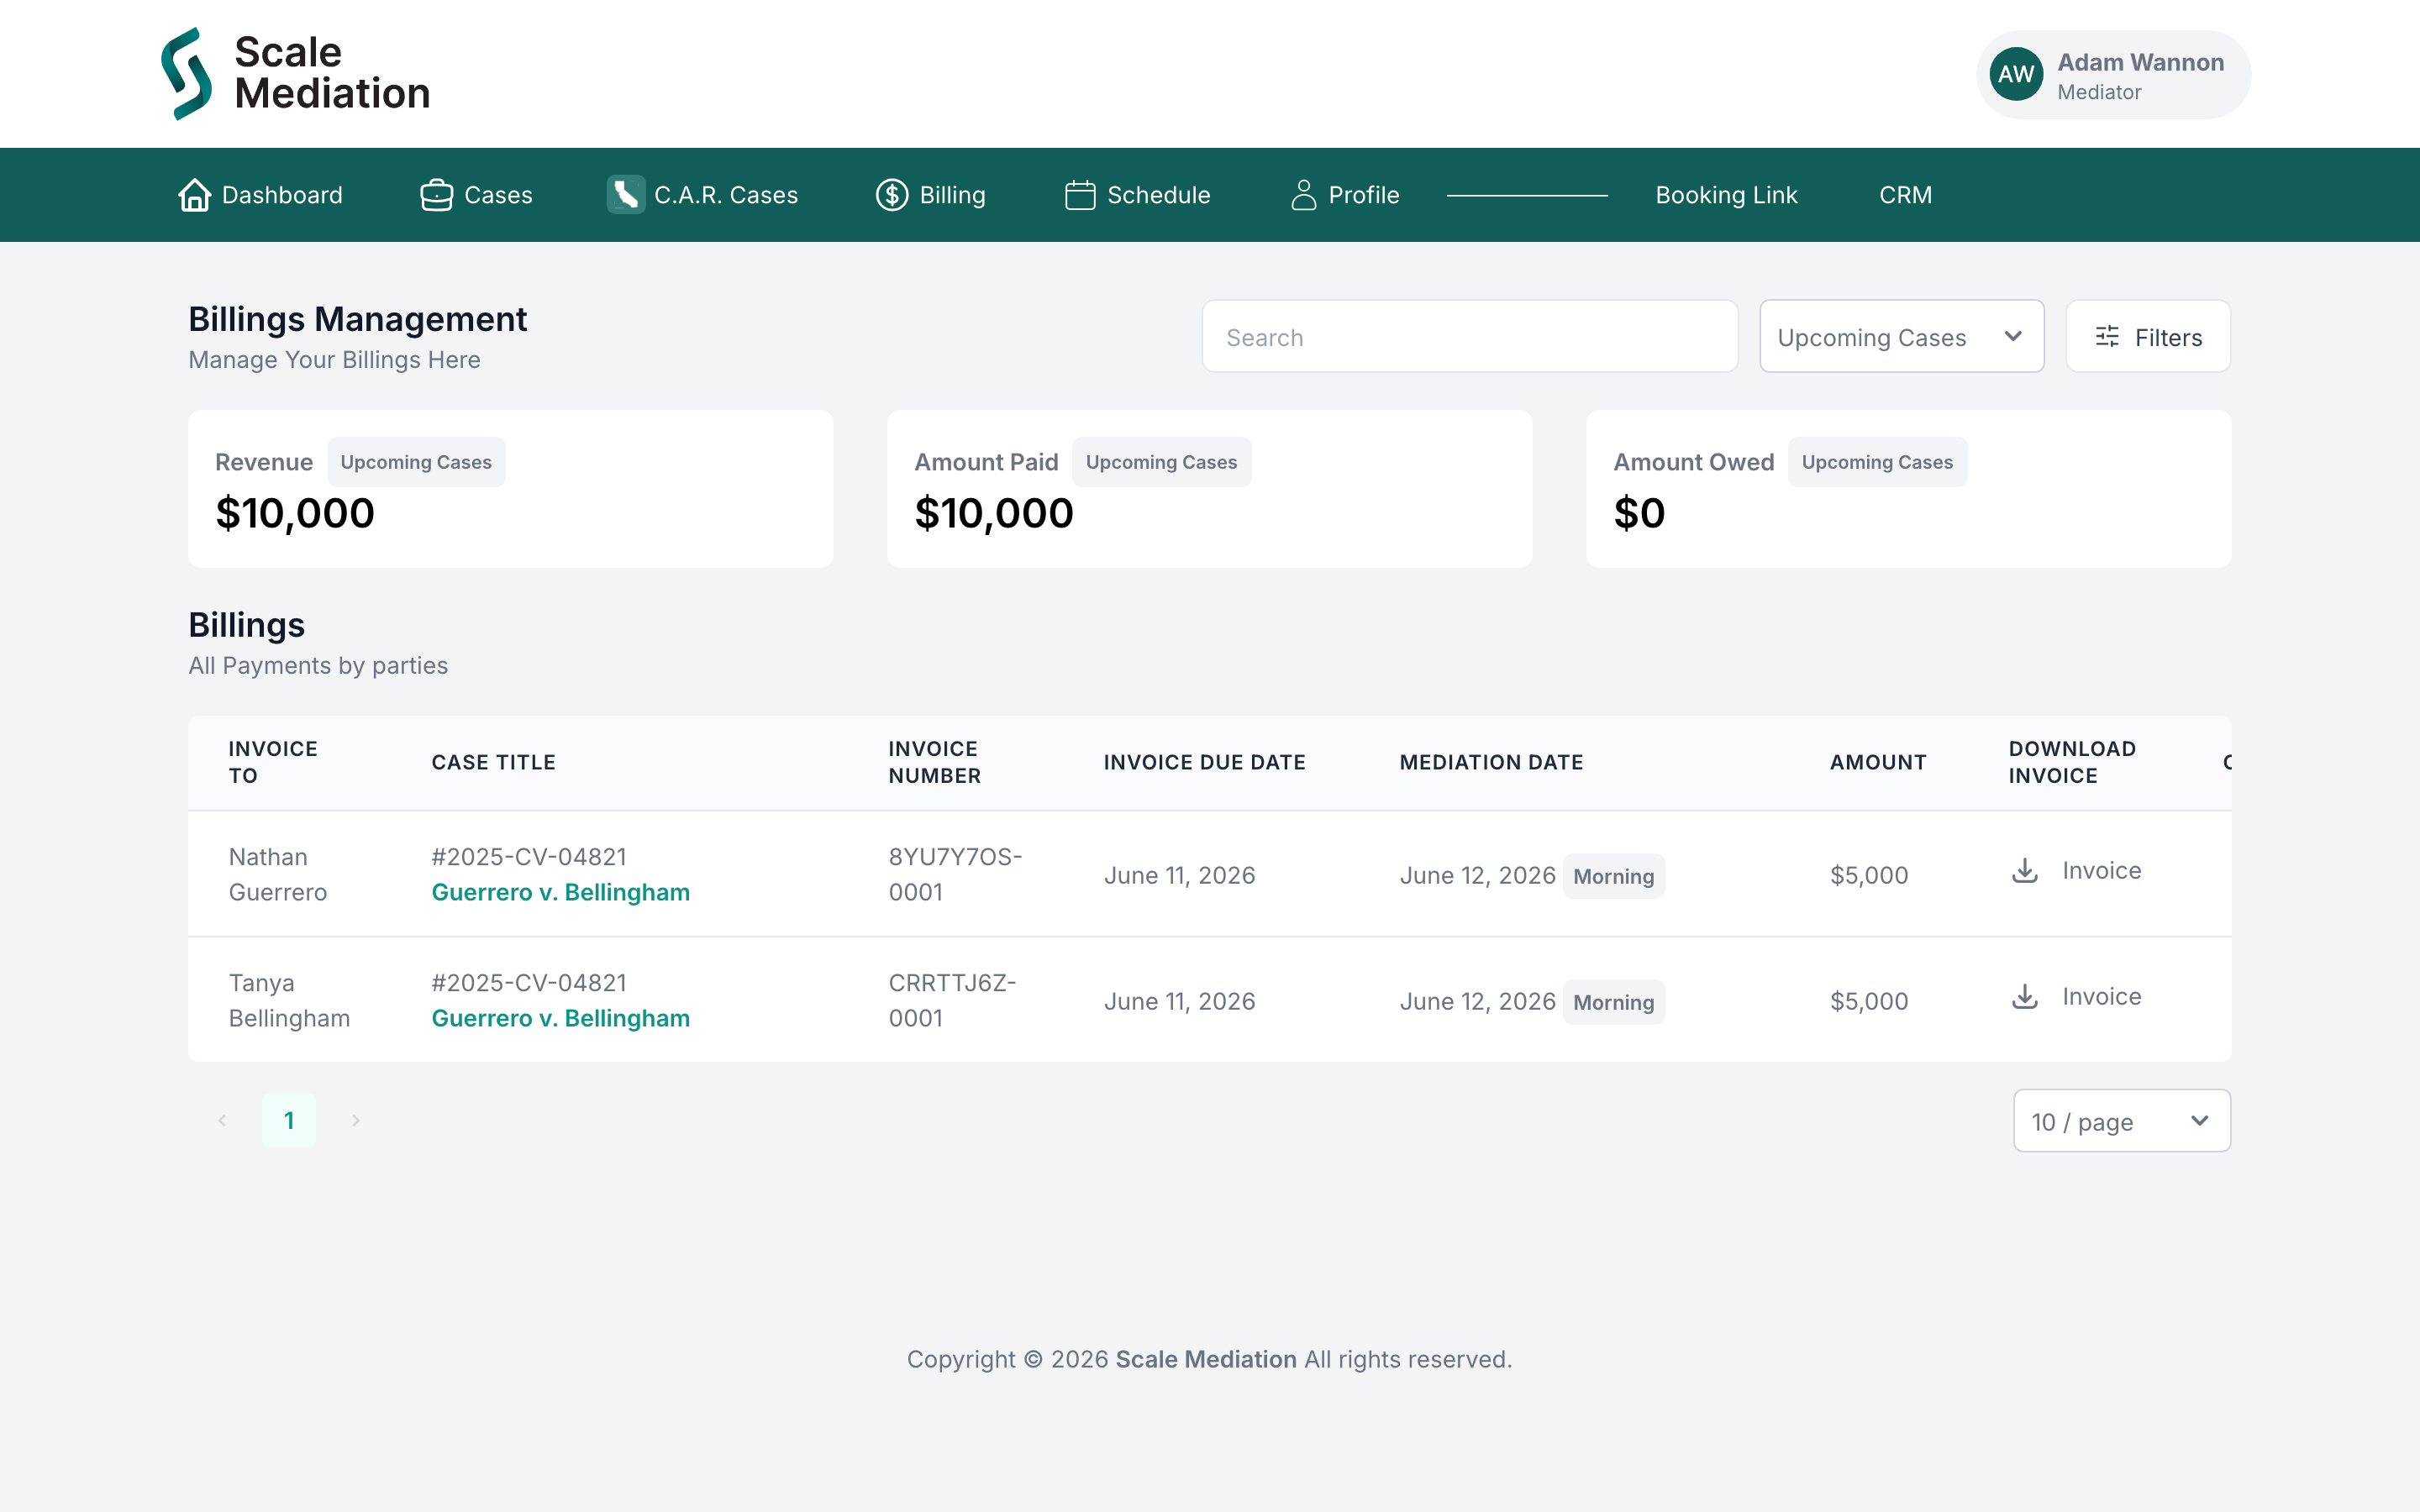This screenshot has height=1512, width=2420.
Task: Open Adam Wannon user menu
Action: click(2113, 74)
